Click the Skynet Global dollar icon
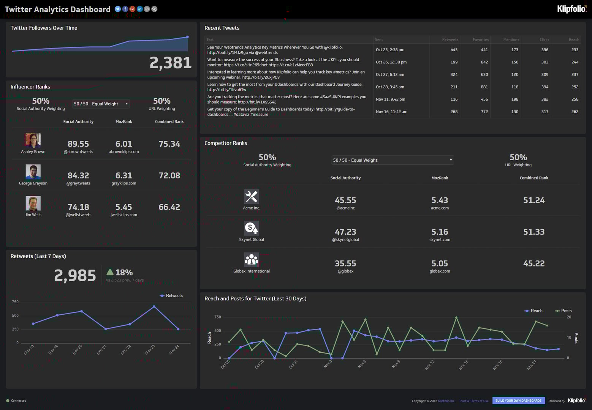Viewport: 592px width, 410px height. pos(251,228)
